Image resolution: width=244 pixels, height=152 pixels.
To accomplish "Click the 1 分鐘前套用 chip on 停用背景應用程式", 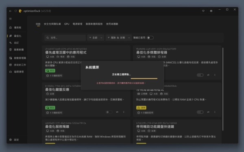I will (x=145, y=113).
